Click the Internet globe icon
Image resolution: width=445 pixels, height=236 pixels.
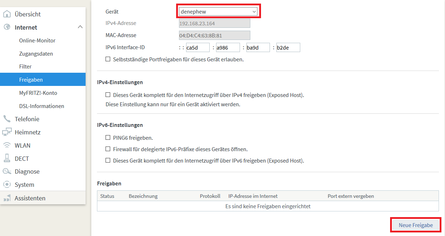coord(7,27)
